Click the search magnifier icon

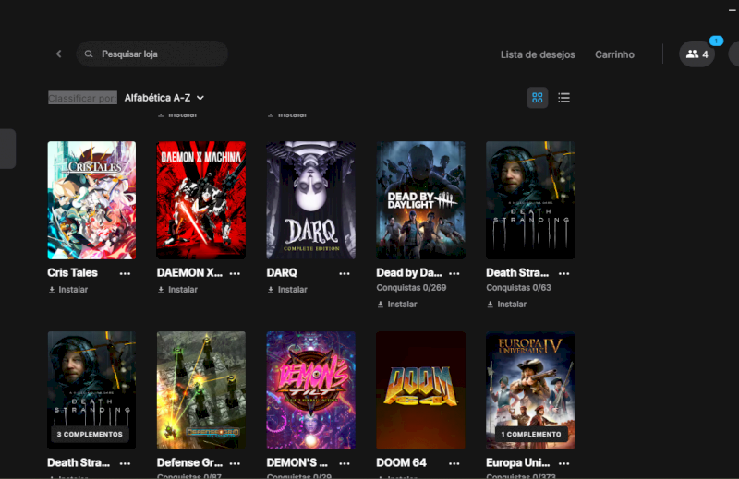[x=89, y=54]
